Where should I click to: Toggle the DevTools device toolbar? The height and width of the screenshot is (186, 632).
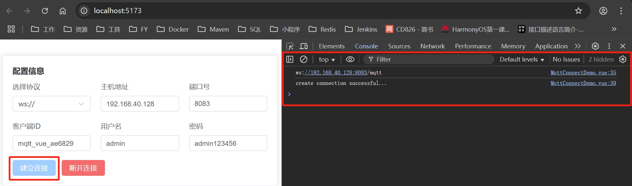coord(304,46)
